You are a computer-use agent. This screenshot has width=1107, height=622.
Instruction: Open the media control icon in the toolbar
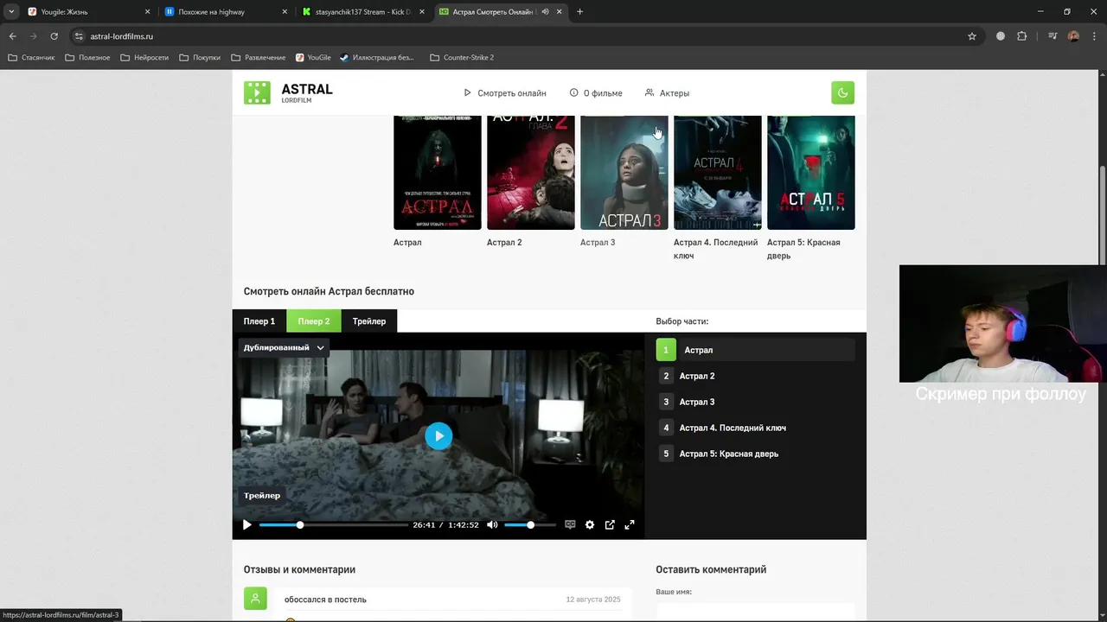[1053, 36]
